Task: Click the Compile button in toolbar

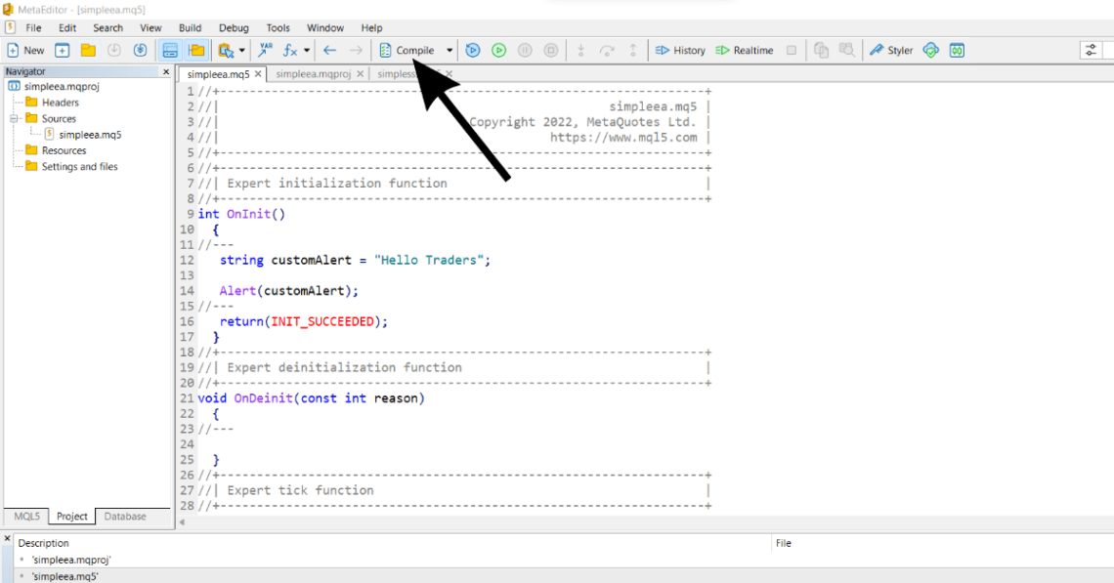Action: (407, 50)
